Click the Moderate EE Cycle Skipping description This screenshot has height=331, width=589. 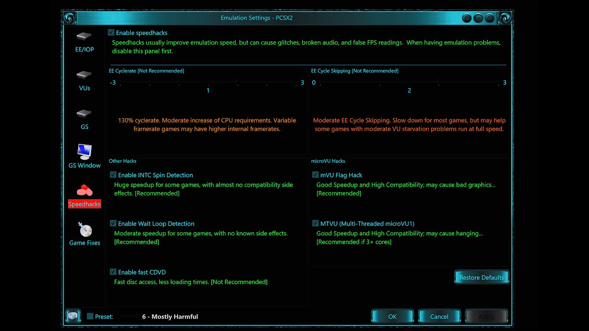[x=409, y=125]
